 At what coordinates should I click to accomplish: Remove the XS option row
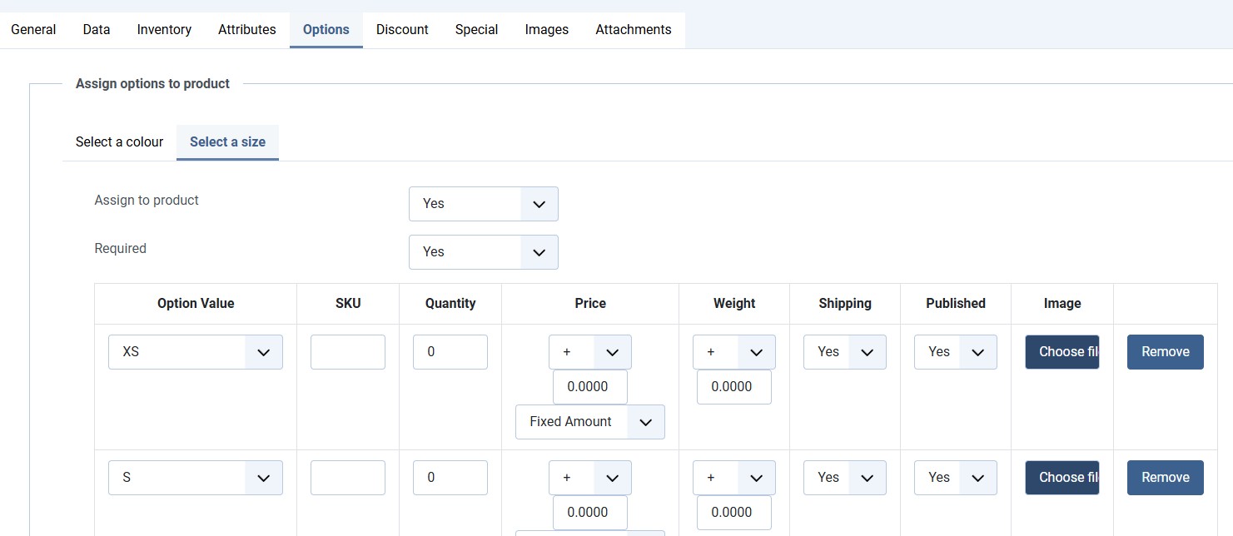[1165, 352]
